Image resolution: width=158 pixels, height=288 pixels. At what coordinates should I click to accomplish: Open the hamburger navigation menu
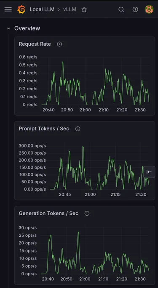click(8, 9)
